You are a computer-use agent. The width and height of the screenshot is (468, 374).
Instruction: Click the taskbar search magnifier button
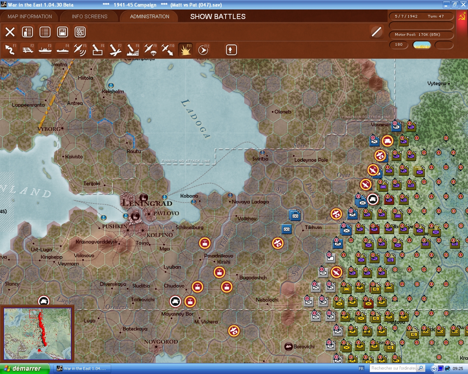[x=421, y=368]
